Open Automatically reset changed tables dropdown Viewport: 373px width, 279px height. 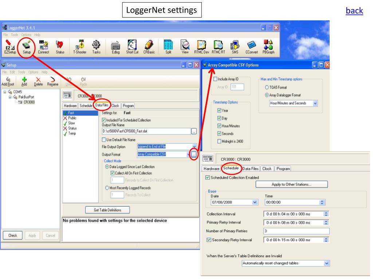click(327, 263)
